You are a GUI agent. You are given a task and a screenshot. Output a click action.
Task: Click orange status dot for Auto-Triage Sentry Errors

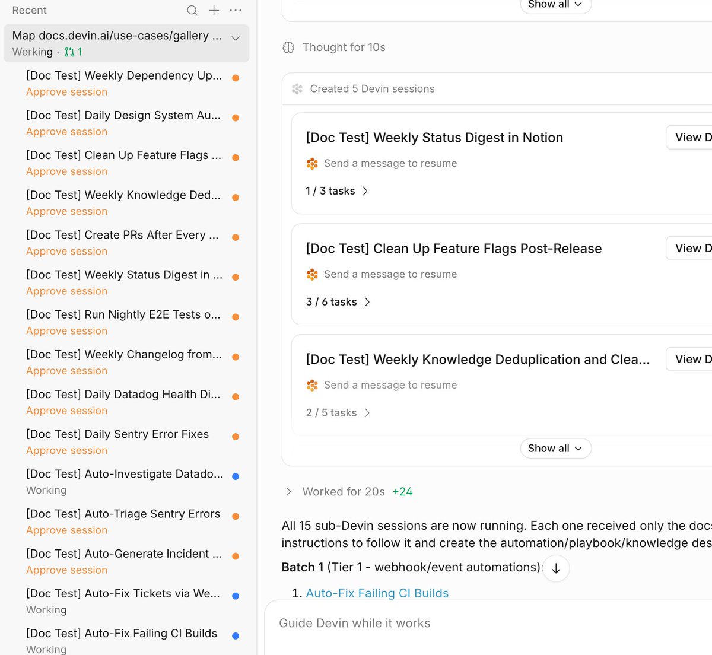pyautogui.click(x=236, y=516)
